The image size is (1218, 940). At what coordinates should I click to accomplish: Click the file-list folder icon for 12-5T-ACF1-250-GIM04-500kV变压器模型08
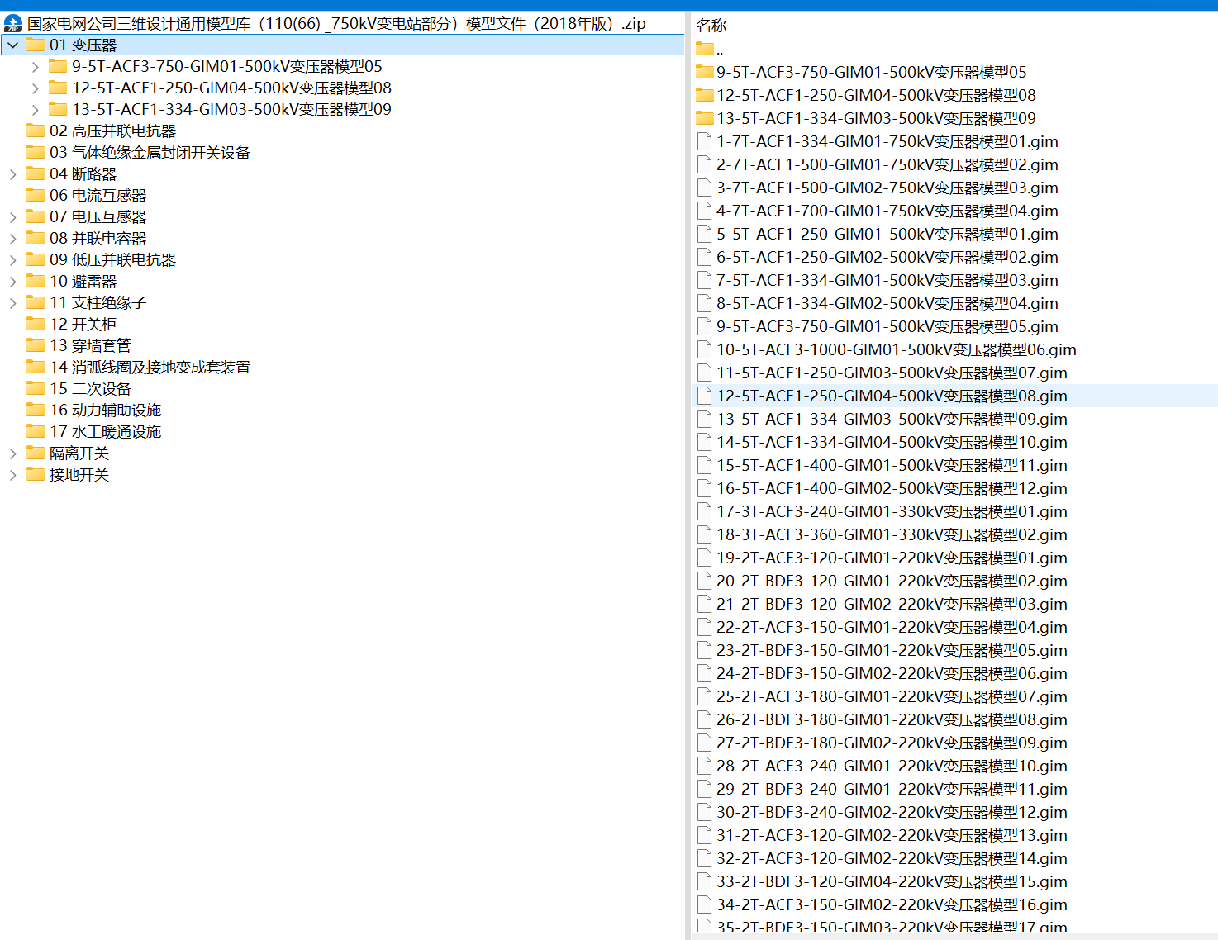705,95
